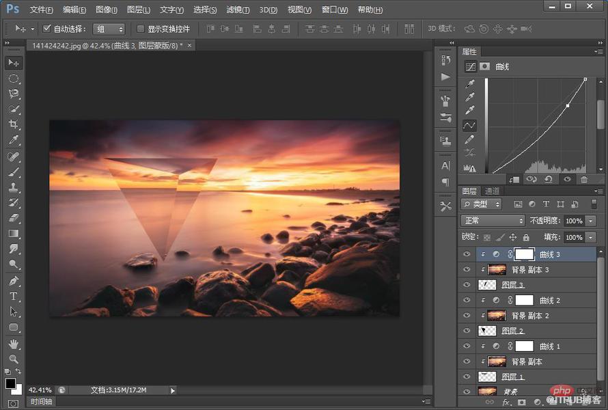
Task: Select the Gradient tool
Action: pyautogui.click(x=13, y=234)
